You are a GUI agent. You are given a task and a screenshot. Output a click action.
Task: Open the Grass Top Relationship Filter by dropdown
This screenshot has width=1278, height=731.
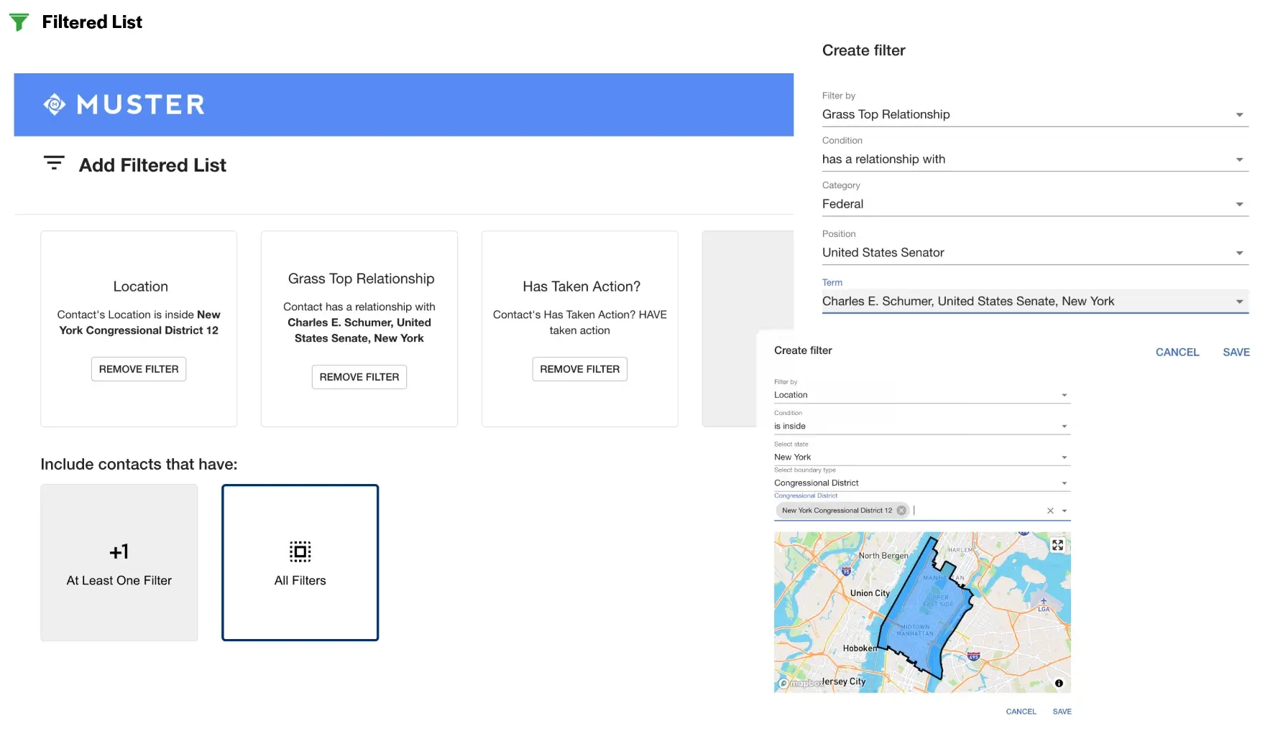1035,115
